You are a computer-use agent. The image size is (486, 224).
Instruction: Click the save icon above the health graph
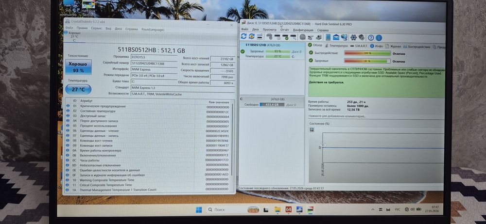(312, 129)
